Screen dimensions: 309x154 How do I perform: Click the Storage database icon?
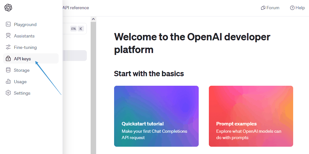click(8, 70)
